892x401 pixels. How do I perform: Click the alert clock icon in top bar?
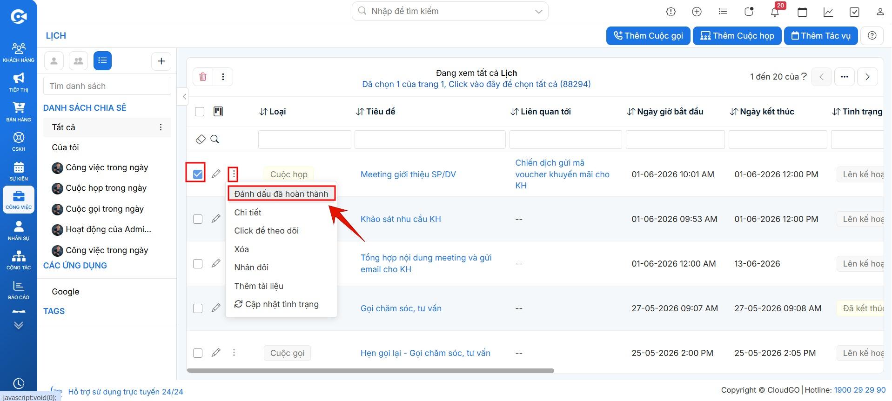point(671,12)
